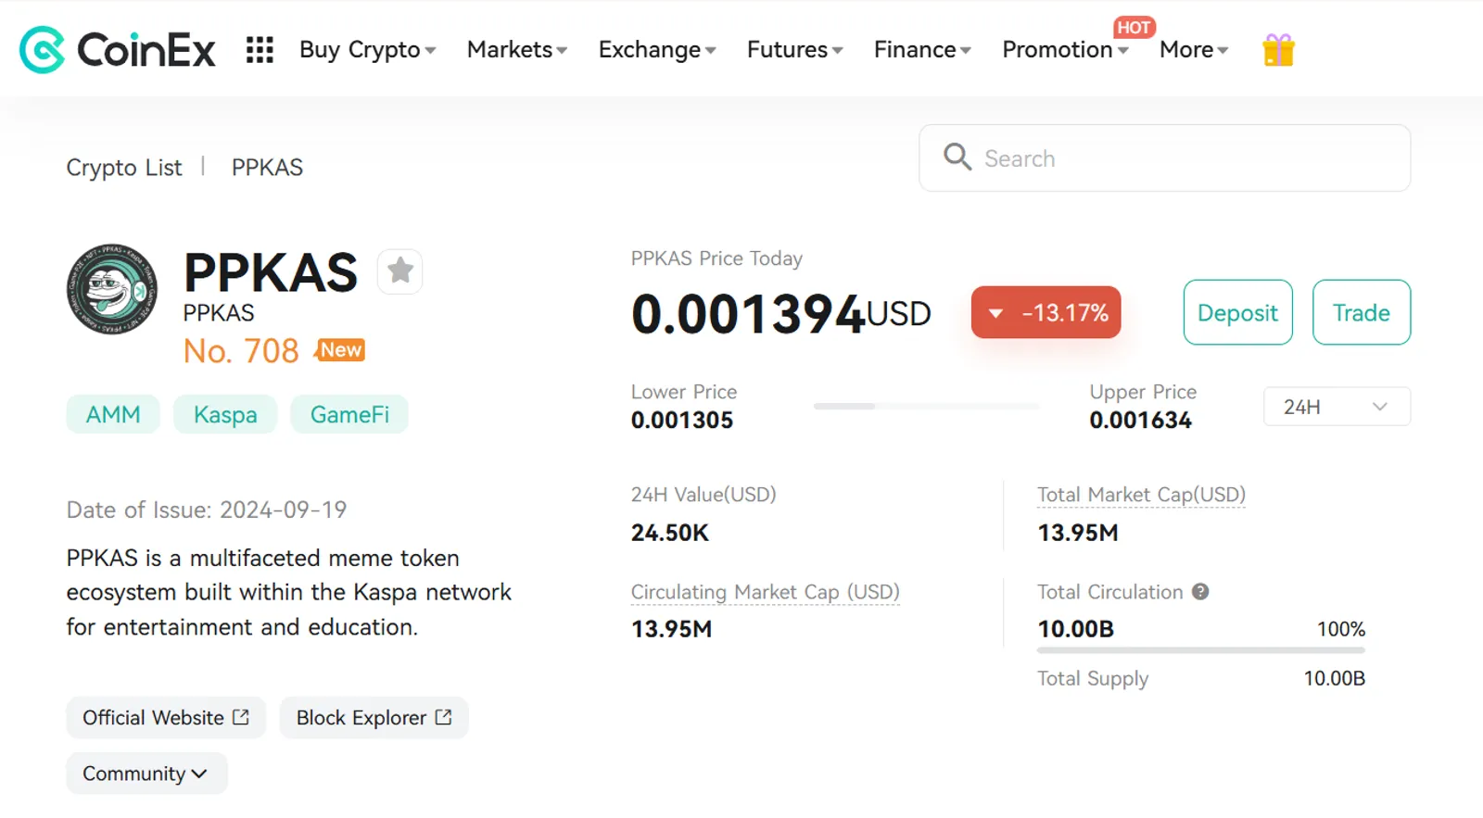1483x818 pixels.
Task: Click the price 0.001394 USD
Action: [781, 314]
